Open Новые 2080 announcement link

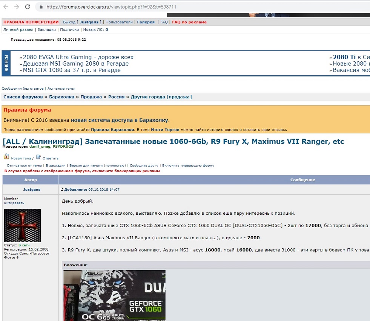pyautogui.click(x=352, y=64)
